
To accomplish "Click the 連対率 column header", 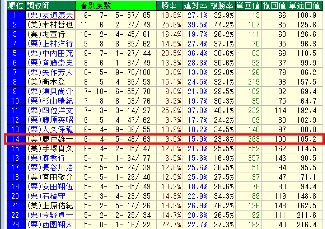I will (195, 6).
